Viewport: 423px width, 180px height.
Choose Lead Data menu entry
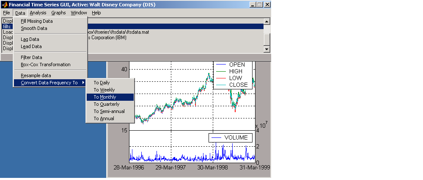tap(31, 46)
